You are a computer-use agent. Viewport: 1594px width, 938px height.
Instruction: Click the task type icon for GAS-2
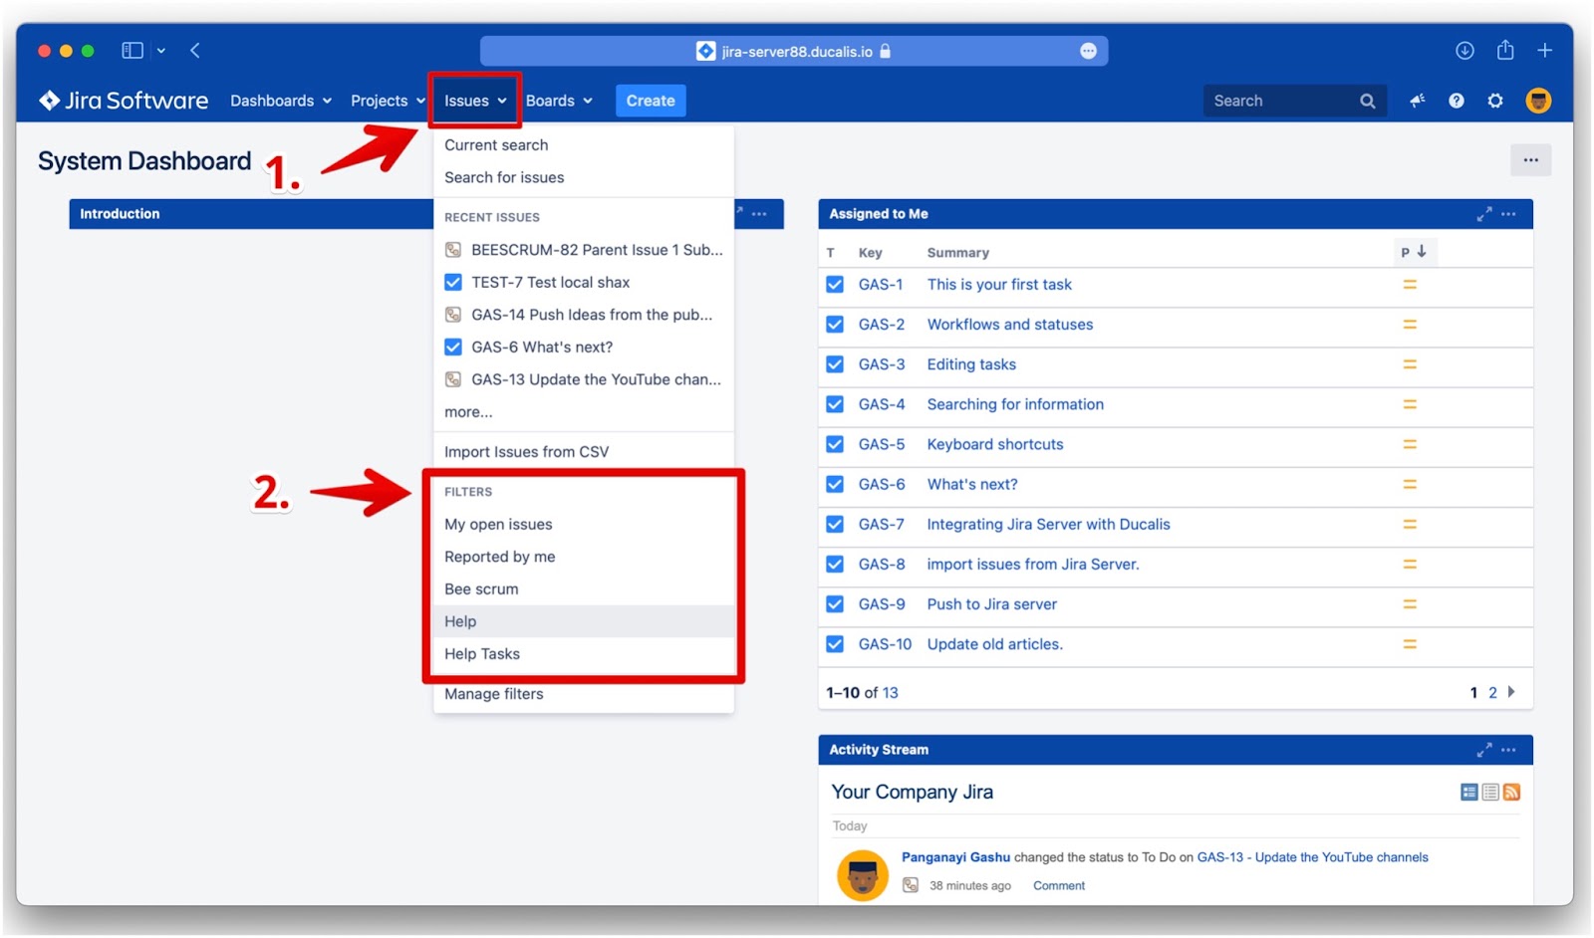(835, 324)
